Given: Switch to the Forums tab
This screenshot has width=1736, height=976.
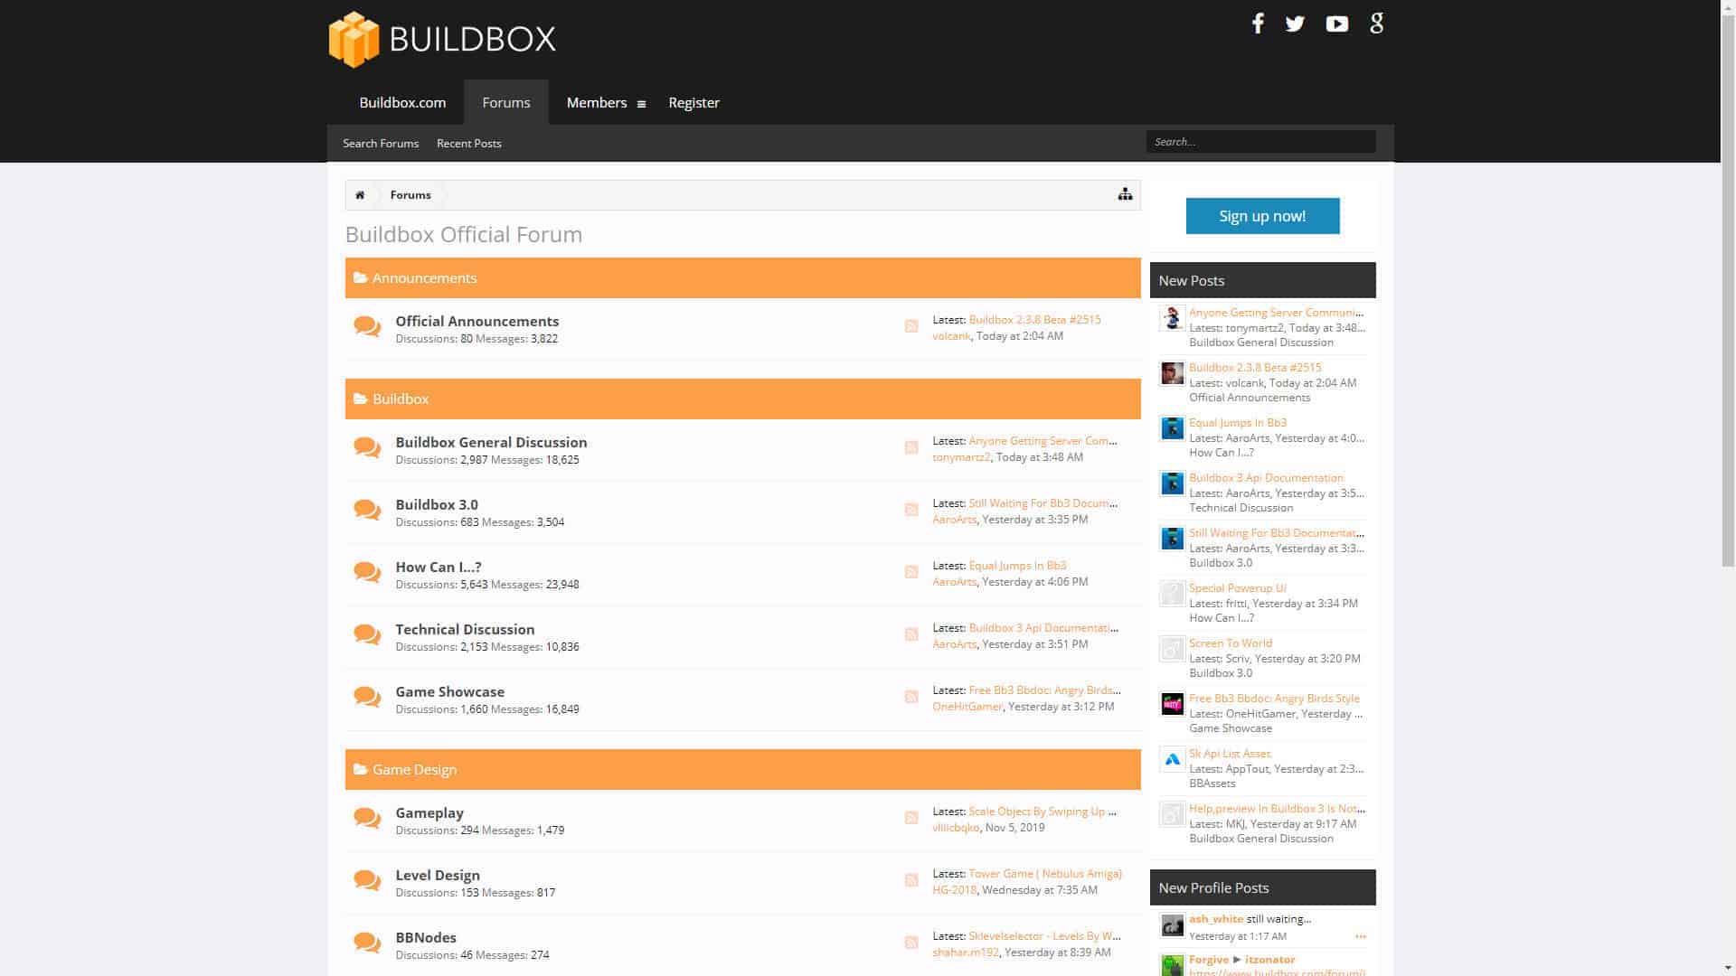Looking at the screenshot, I should pyautogui.click(x=506, y=102).
